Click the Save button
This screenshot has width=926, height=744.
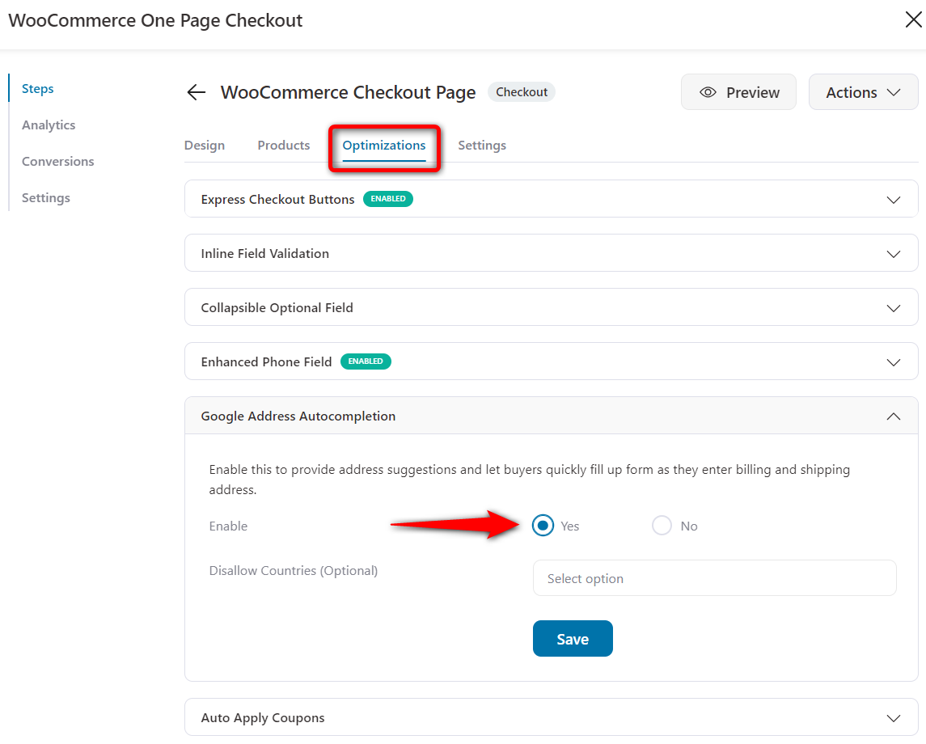tap(573, 638)
